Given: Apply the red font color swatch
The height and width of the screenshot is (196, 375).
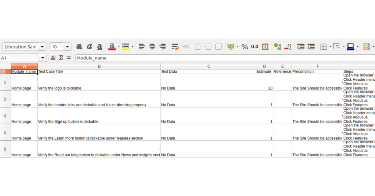Looking at the screenshot, I should (112, 47).
